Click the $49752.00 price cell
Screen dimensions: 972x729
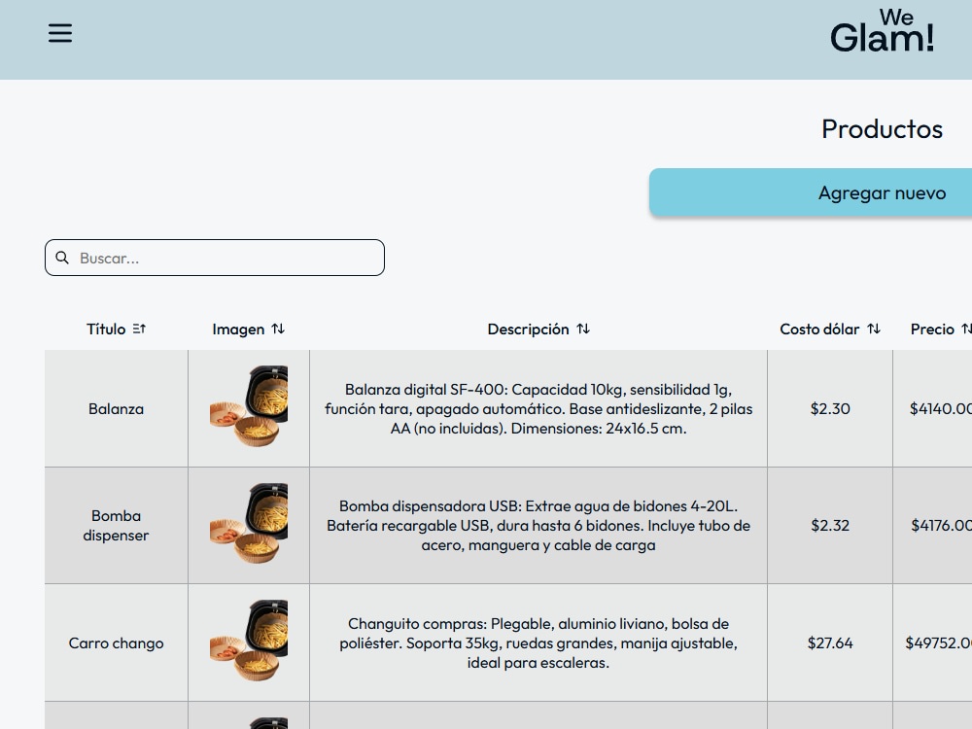coord(933,642)
